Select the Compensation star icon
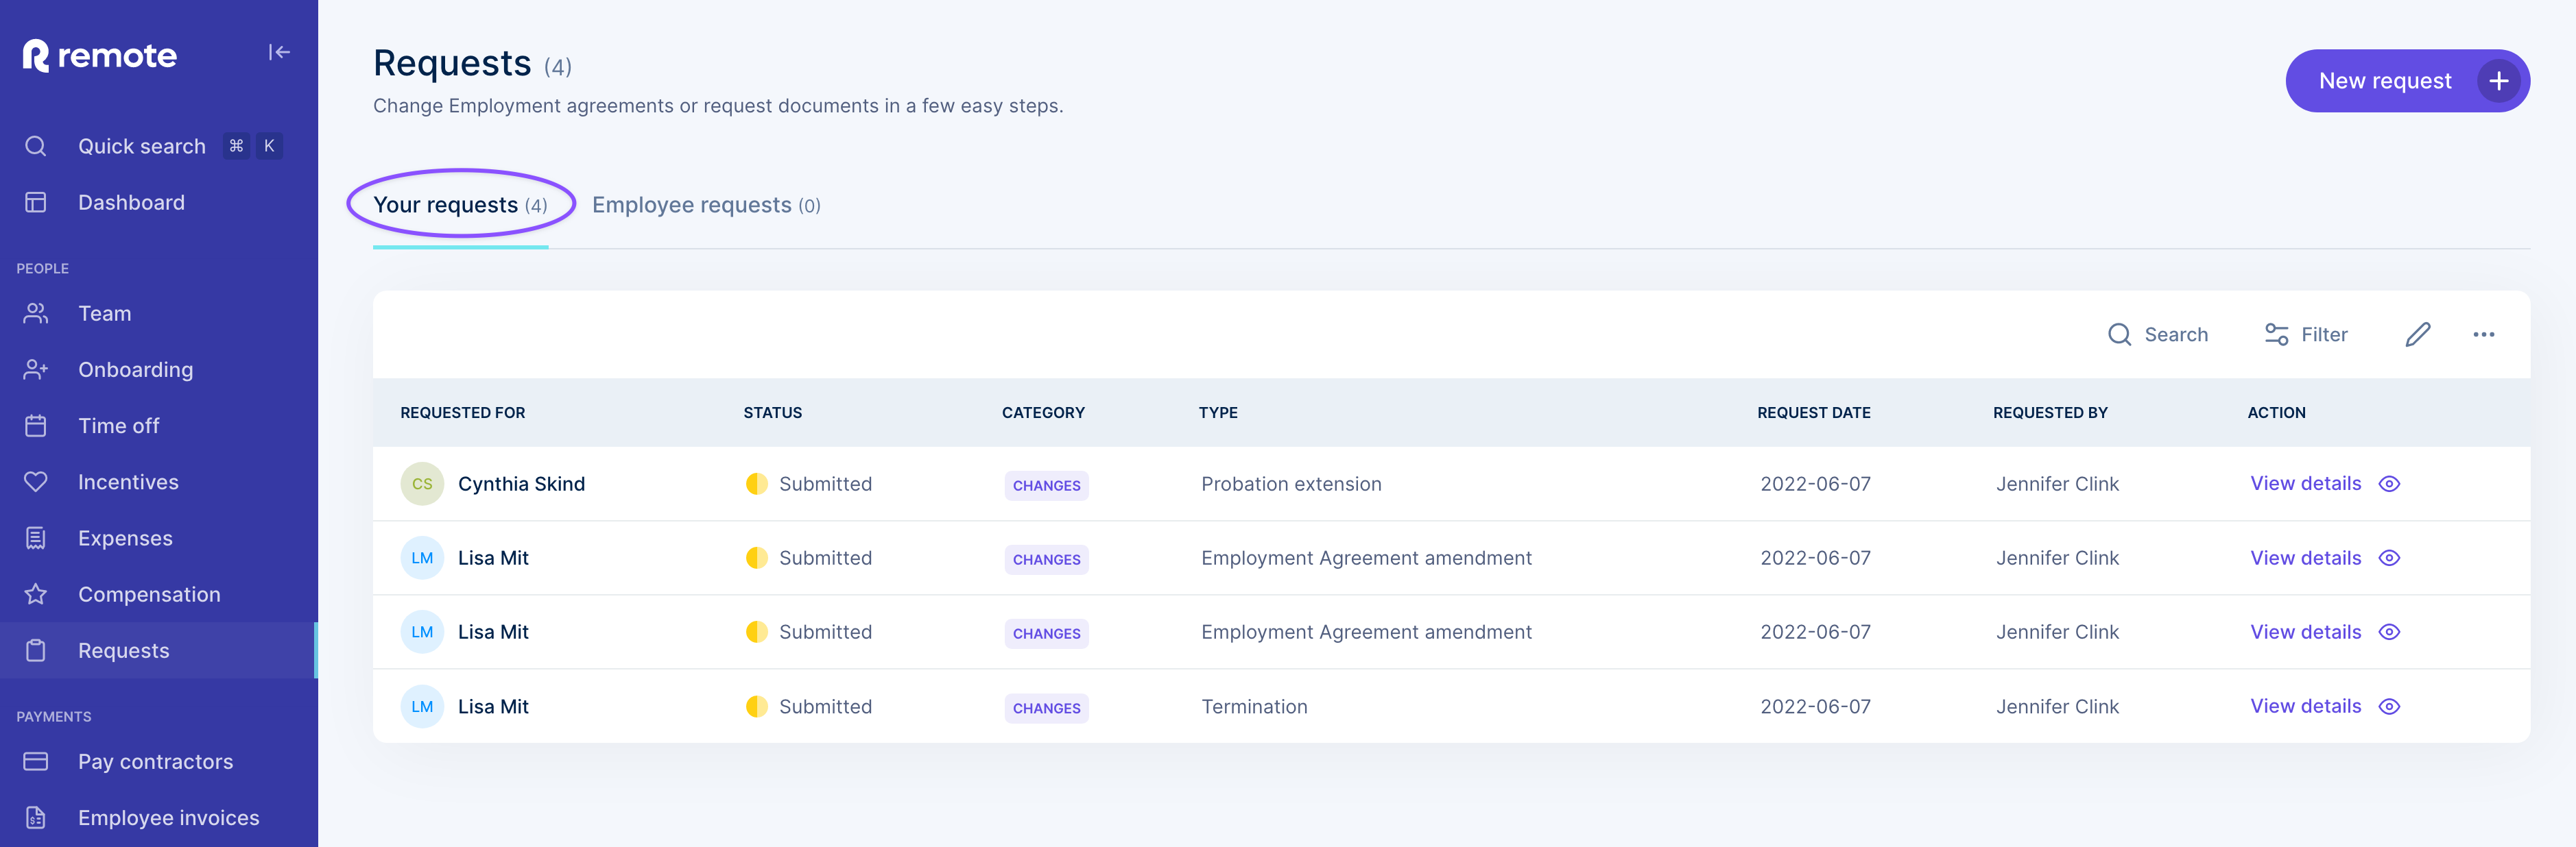Viewport: 2576px width, 847px height. point(36,593)
